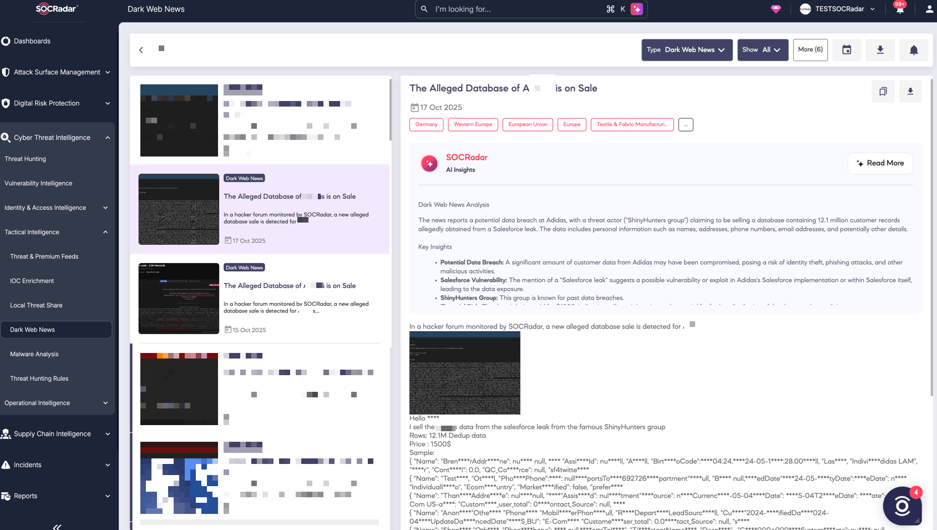This screenshot has width=937, height=530.
Task: Open Threat Hunting Rules page
Action: 39,378
